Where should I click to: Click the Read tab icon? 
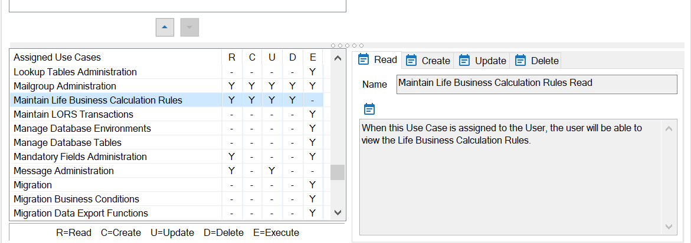click(364, 59)
